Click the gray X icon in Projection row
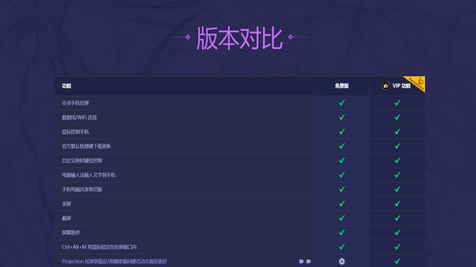Viewport: 476px width, 267px height. [x=342, y=261]
